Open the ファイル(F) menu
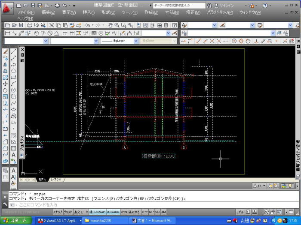The height and width of the screenshot is (225, 301). tap(26, 12)
